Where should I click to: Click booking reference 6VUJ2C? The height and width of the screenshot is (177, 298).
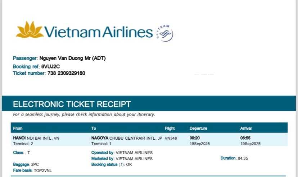[50, 66]
